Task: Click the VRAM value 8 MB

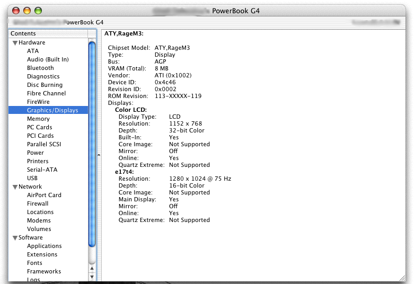Action: [x=162, y=68]
